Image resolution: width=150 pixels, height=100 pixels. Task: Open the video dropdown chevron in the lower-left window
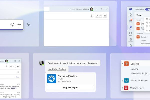(x=14, y=66)
